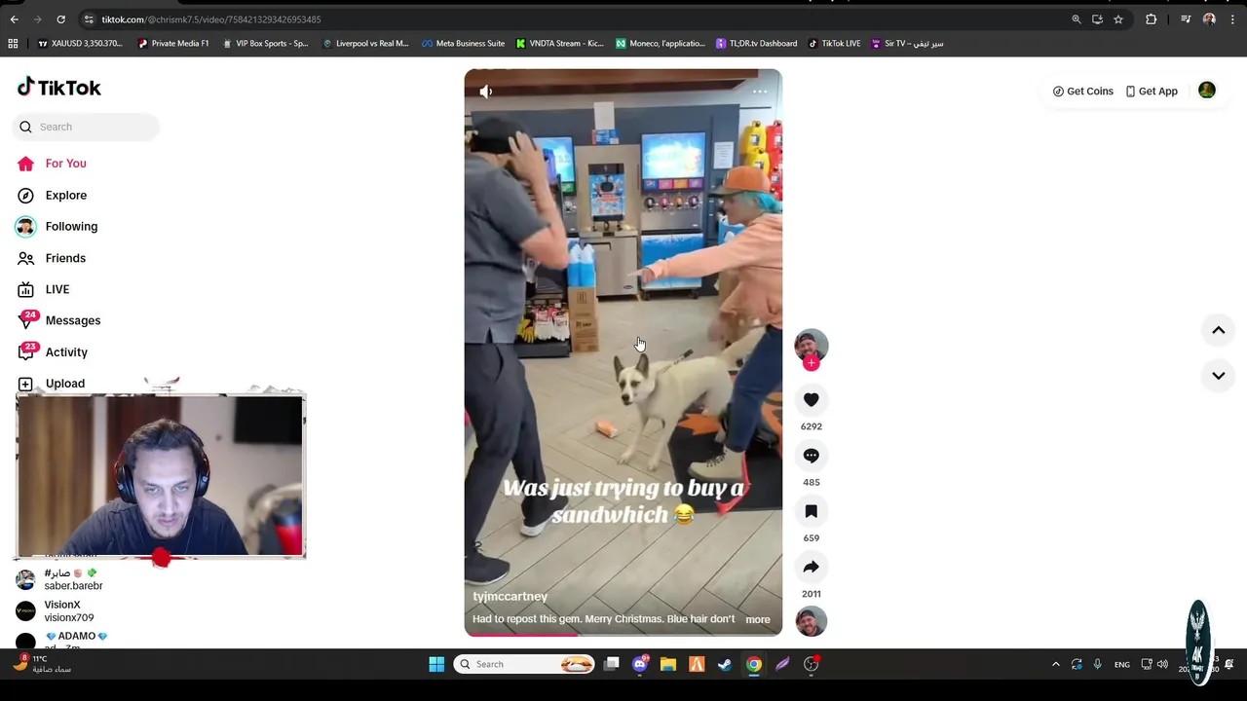1247x701 pixels.
Task: Open the video's three-dot options menu
Action: (x=760, y=92)
